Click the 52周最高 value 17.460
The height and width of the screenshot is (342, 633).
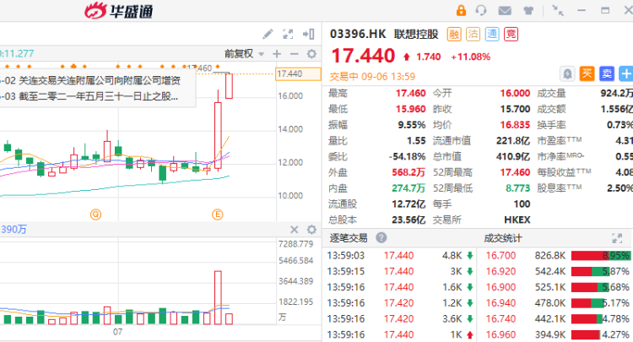click(x=515, y=172)
